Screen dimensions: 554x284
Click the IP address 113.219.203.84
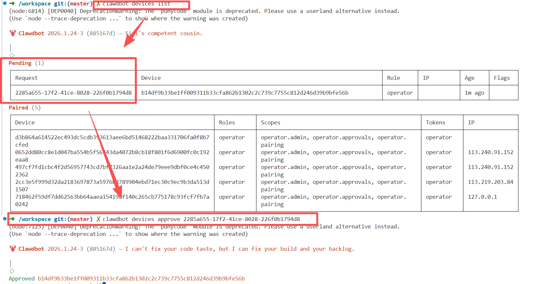pos(491,182)
